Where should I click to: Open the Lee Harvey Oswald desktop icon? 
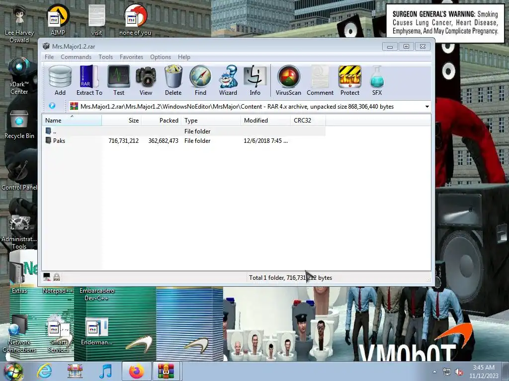coord(19,25)
